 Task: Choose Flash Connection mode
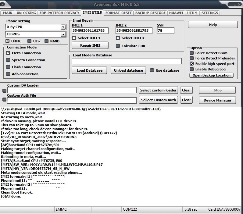point(8,67)
